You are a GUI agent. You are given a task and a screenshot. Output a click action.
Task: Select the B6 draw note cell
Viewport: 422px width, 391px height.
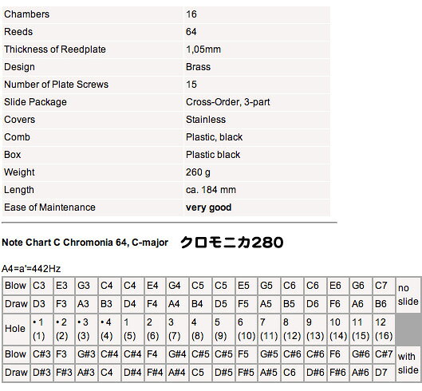coord(384,304)
